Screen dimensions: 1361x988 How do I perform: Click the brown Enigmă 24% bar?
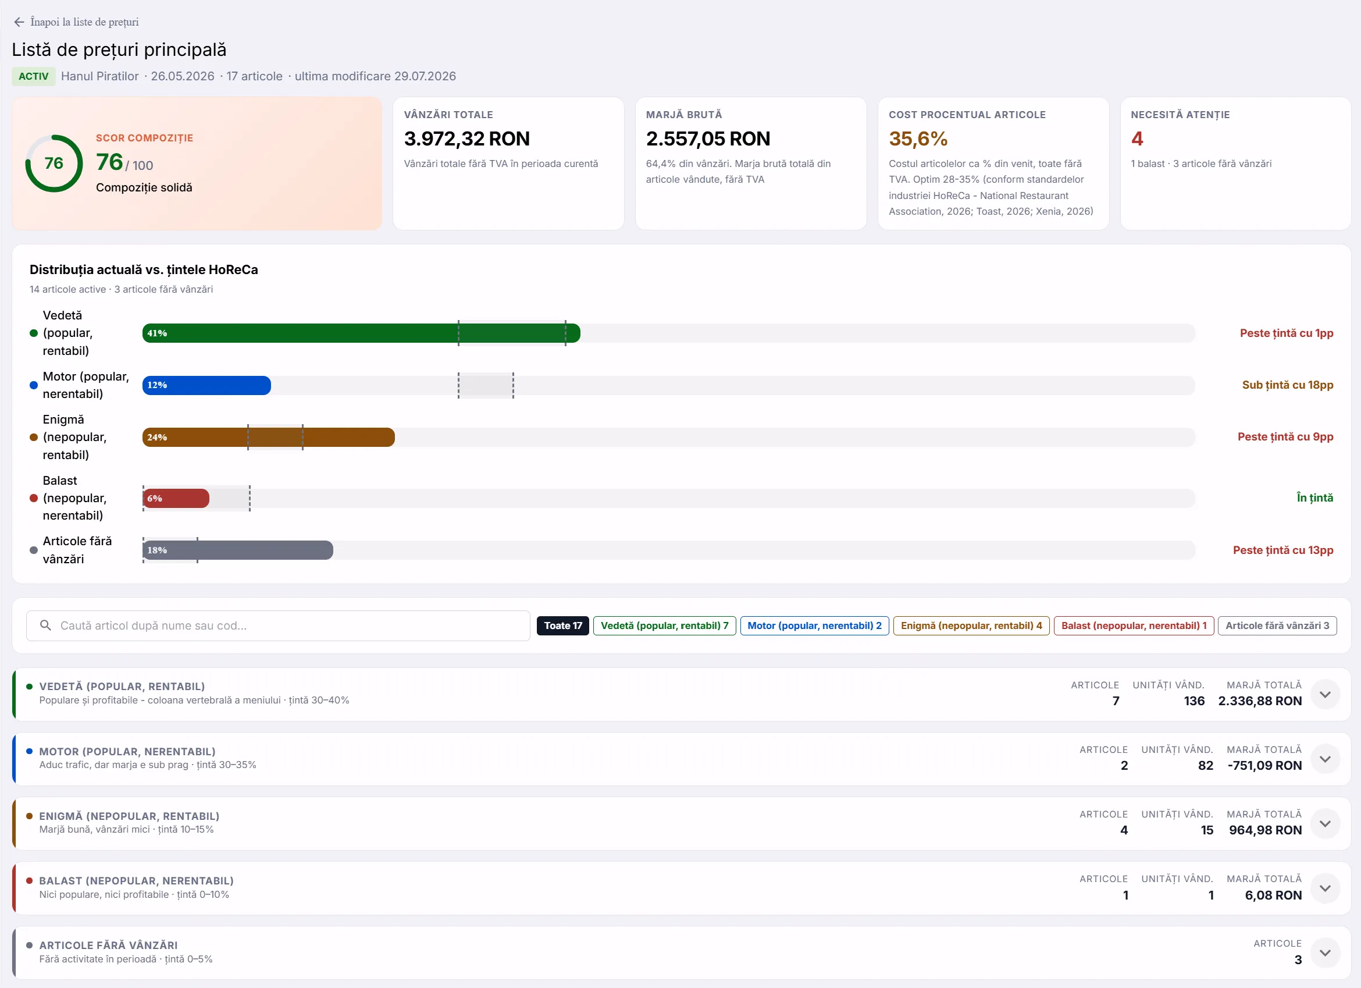tap(268, 438)
